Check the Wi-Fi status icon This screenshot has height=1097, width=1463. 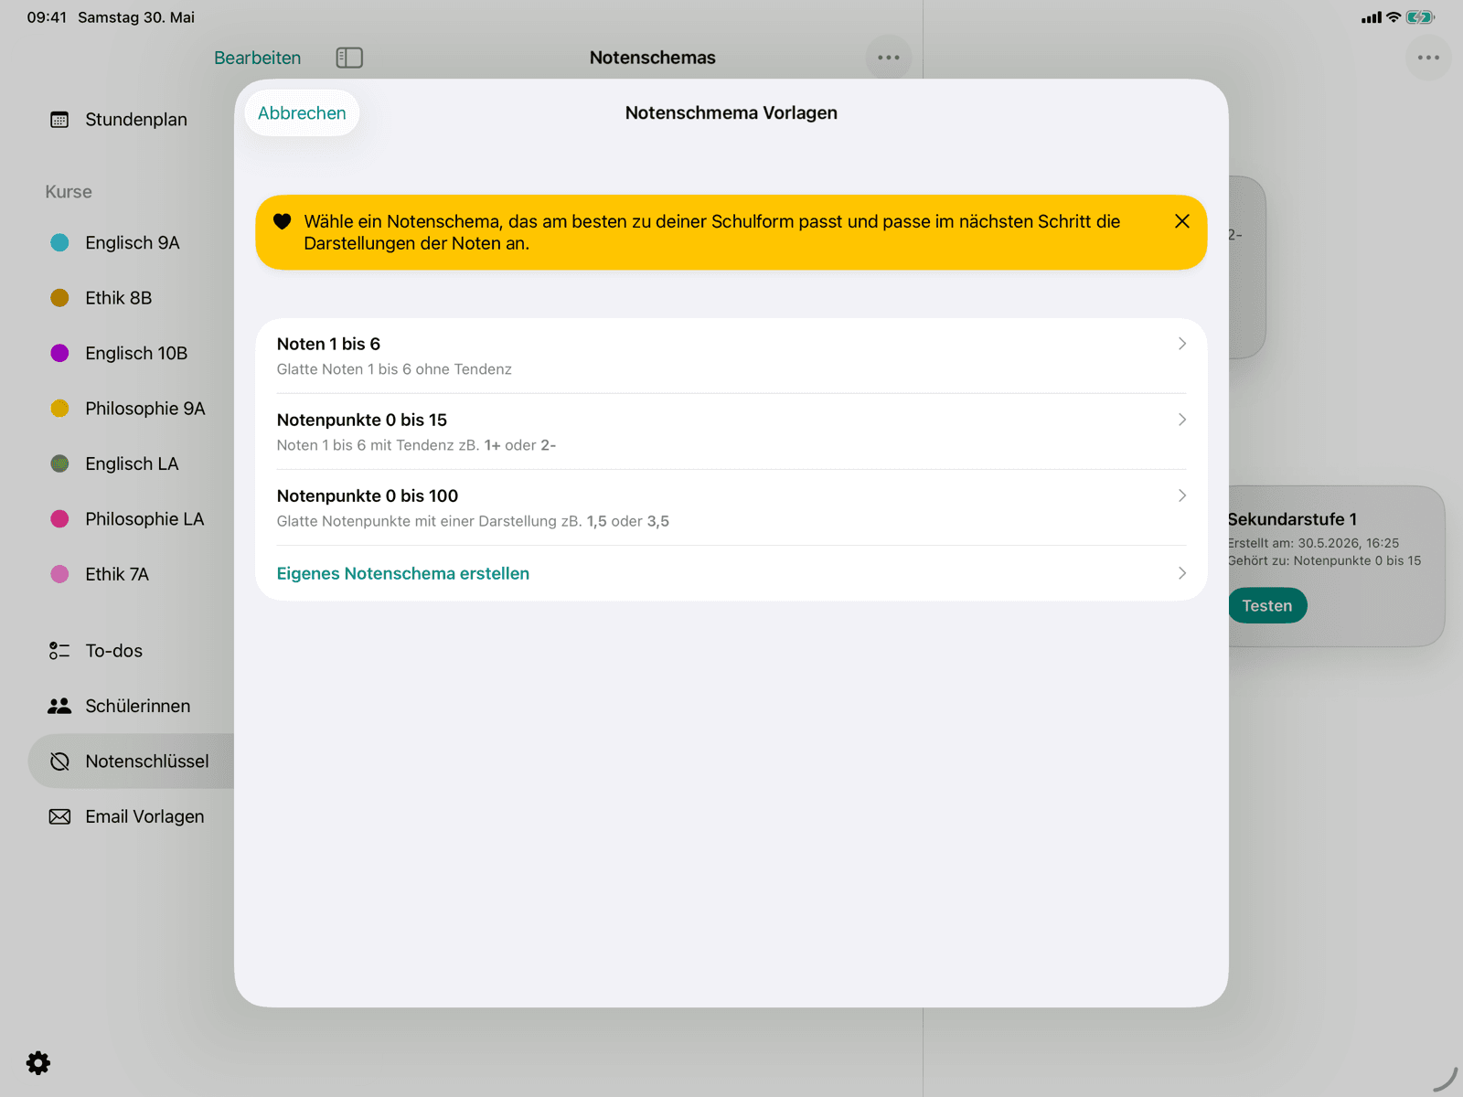click(x=1394, y=17)
